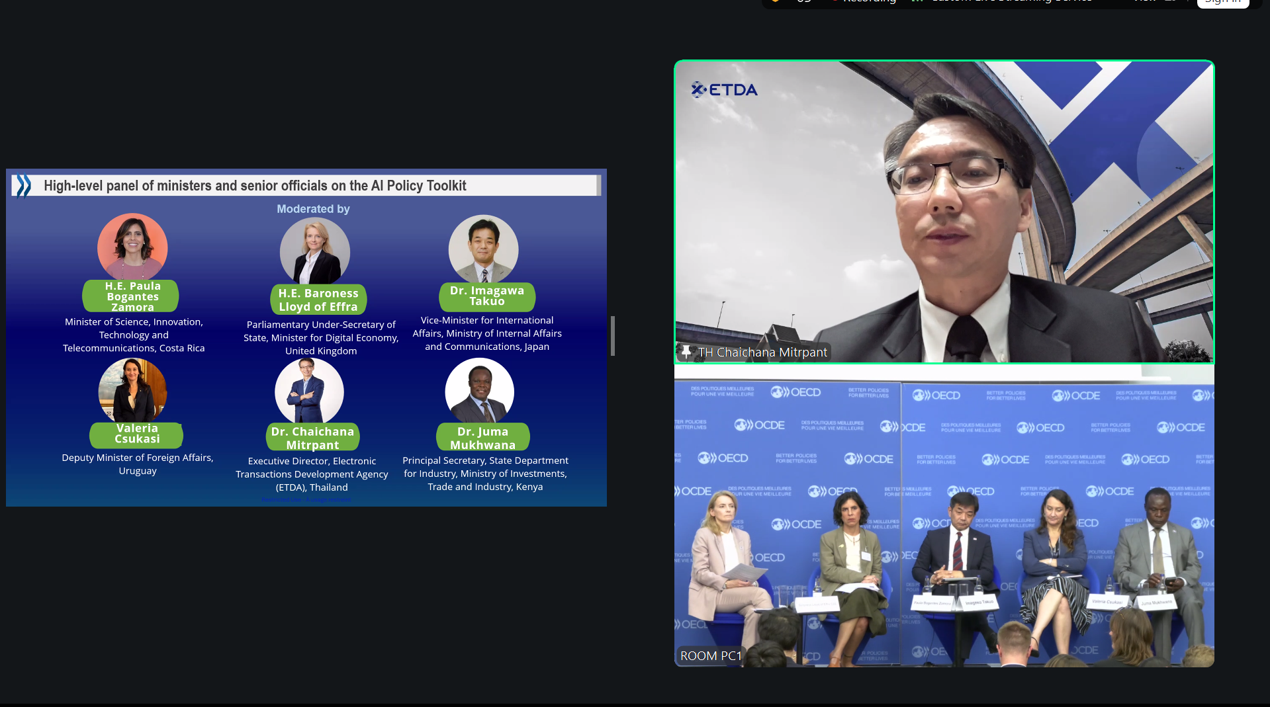Click the Kenya Principal Secretary title text
This screenshot has width=1270, height=707.
(485, 474)
